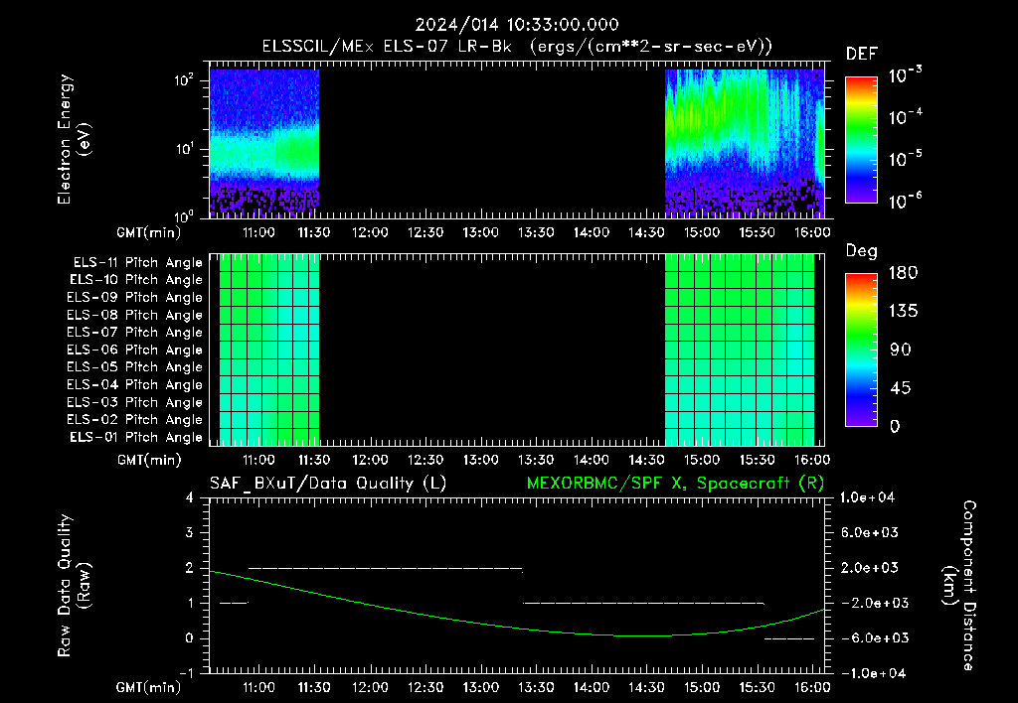Click the 3 tick on Raw Data Quality axis

[x=190, y=532]
